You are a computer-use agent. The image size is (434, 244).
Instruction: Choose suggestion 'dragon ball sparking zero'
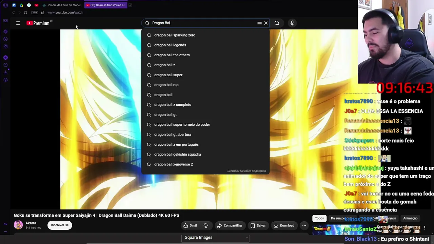pos(205,35)
